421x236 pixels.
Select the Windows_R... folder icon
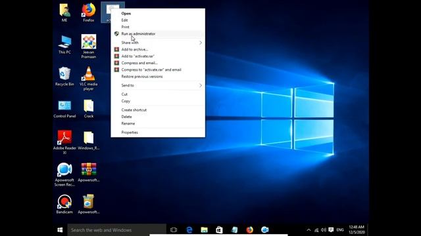pyautogui.click(x=89, y=140)
